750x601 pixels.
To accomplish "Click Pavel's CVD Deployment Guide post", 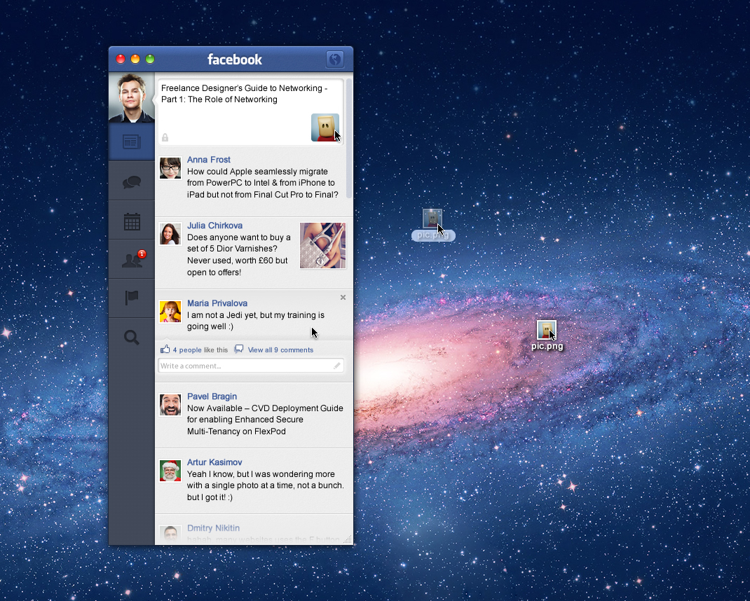I will pyautogui.click(x=265, y=420).
